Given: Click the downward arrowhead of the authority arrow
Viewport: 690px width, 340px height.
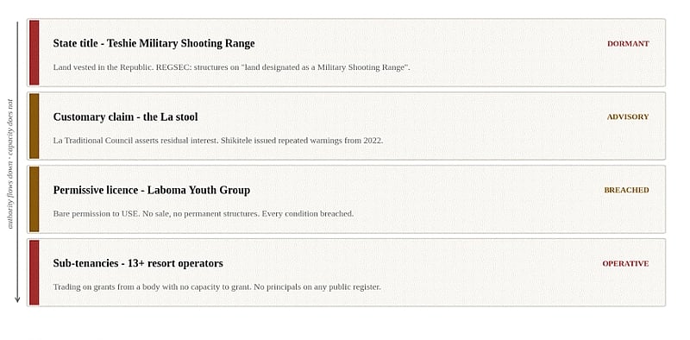Looking at the screenshot, I should click(x=17, y=299).
